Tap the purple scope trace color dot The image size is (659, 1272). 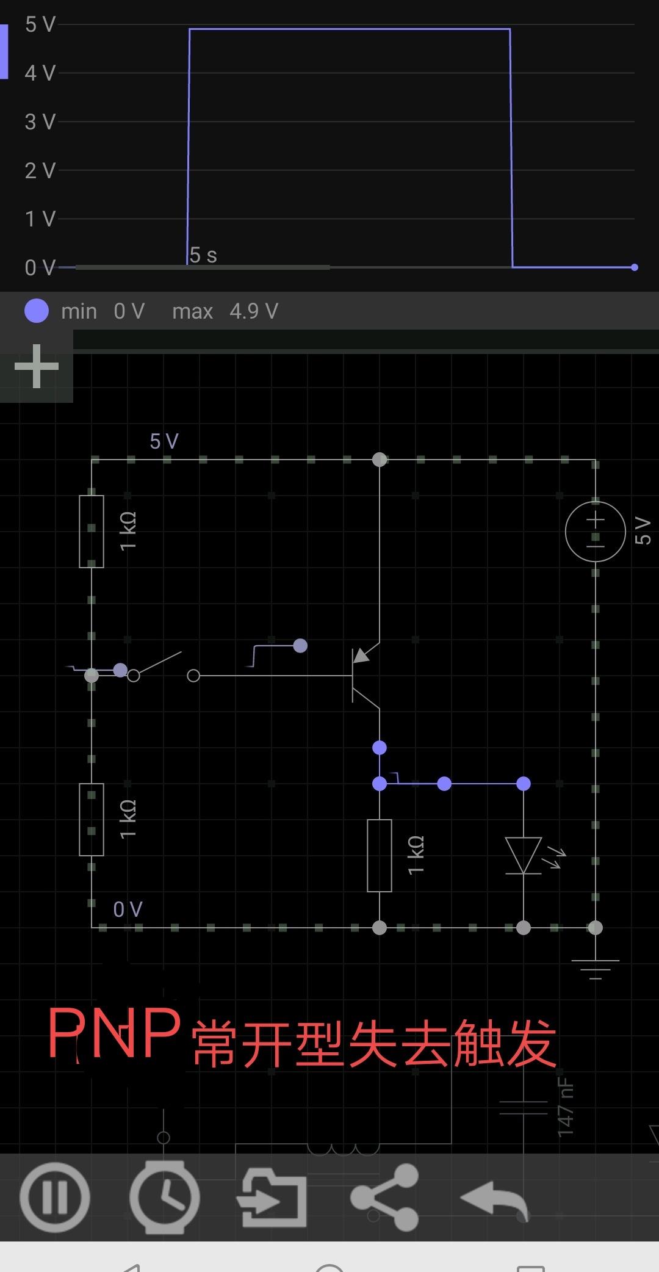[x=37, y=311]
